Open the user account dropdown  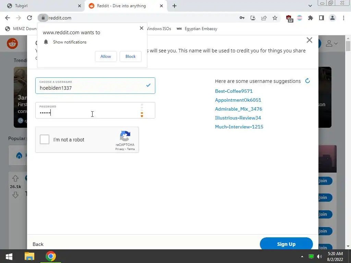pyautogui.click(x=331, y=43)
